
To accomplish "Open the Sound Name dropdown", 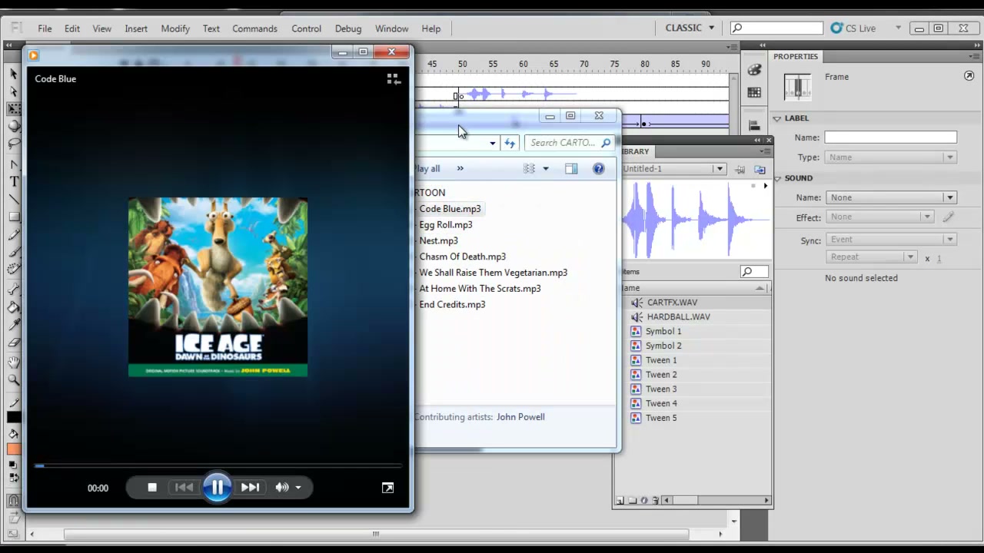I will click(x=891, y=197).
